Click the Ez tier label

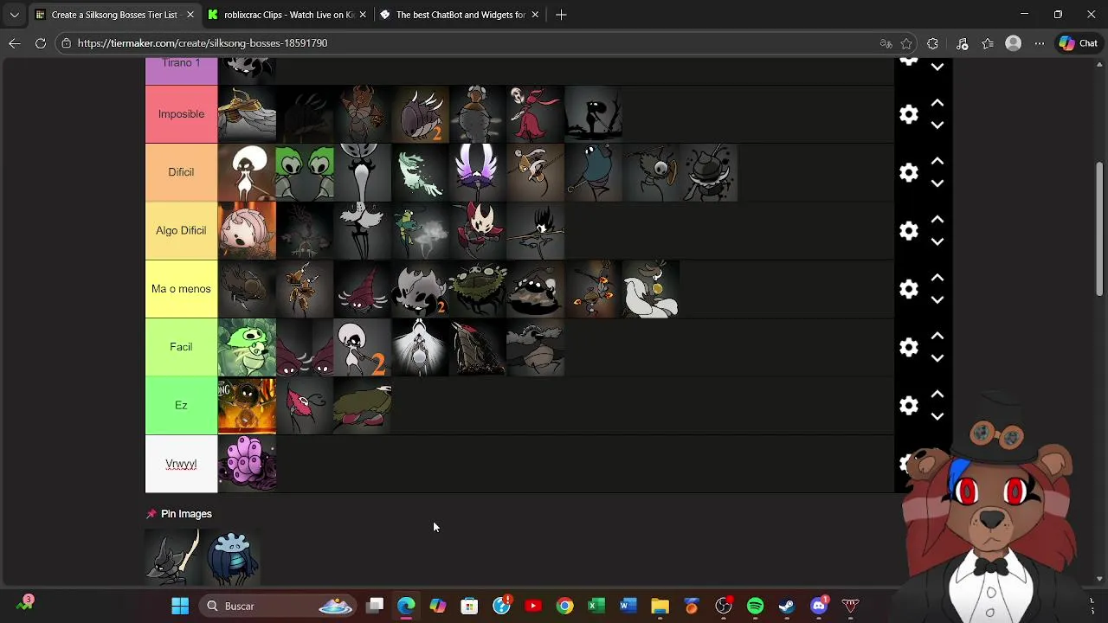click(x=181, y=405)
